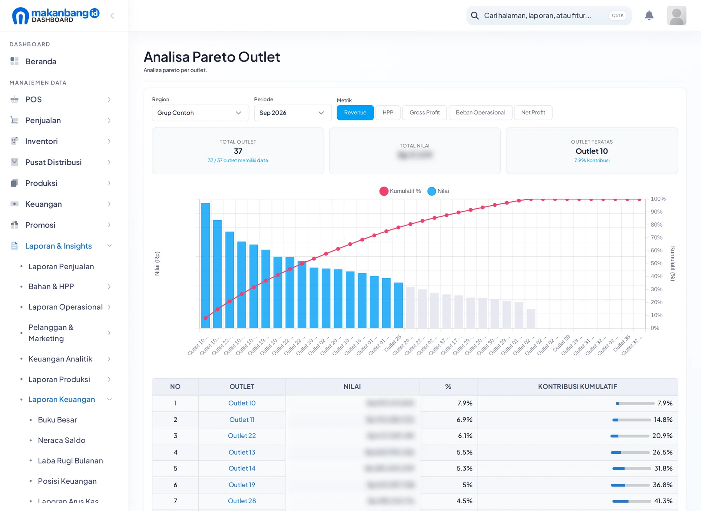Open Neraca Saldo report
This screenshot has width=701, height=511.
pos(62,440)
